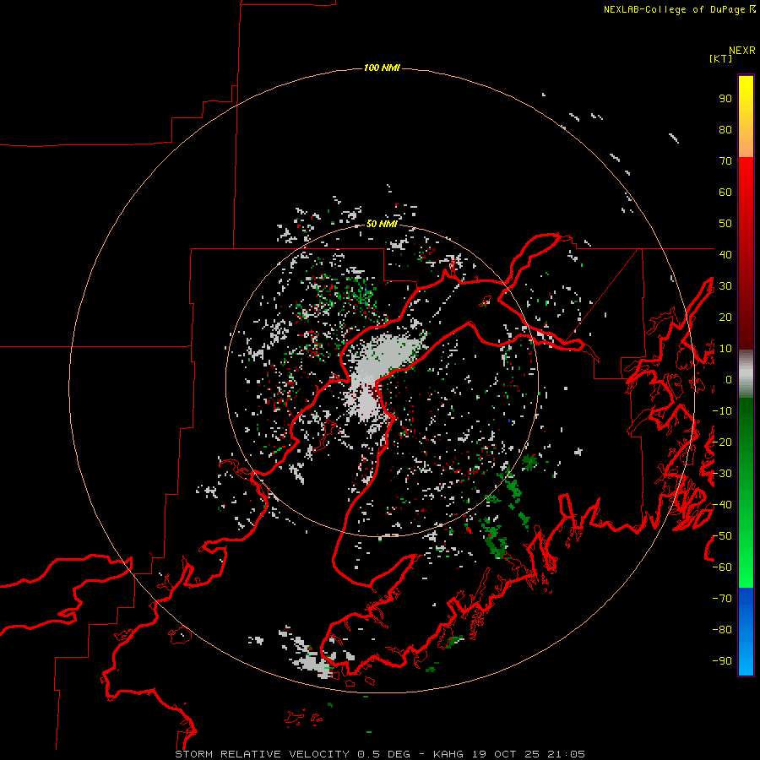Click the 90 knot scale value

click(725, 99)
